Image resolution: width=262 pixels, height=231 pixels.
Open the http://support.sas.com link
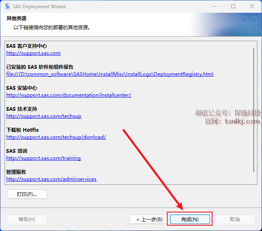(x=33, y=53)
